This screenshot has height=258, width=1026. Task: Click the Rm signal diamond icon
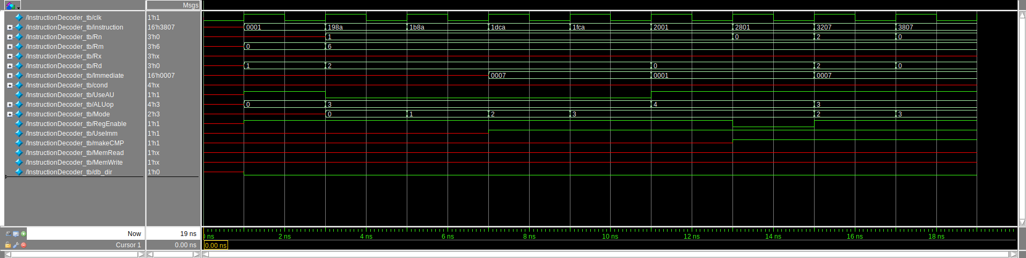19,46
